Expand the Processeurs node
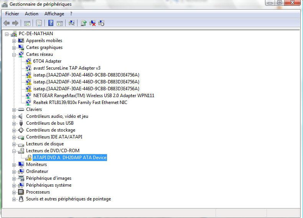Viewport: 303px width, 218px height. [14, 192]
